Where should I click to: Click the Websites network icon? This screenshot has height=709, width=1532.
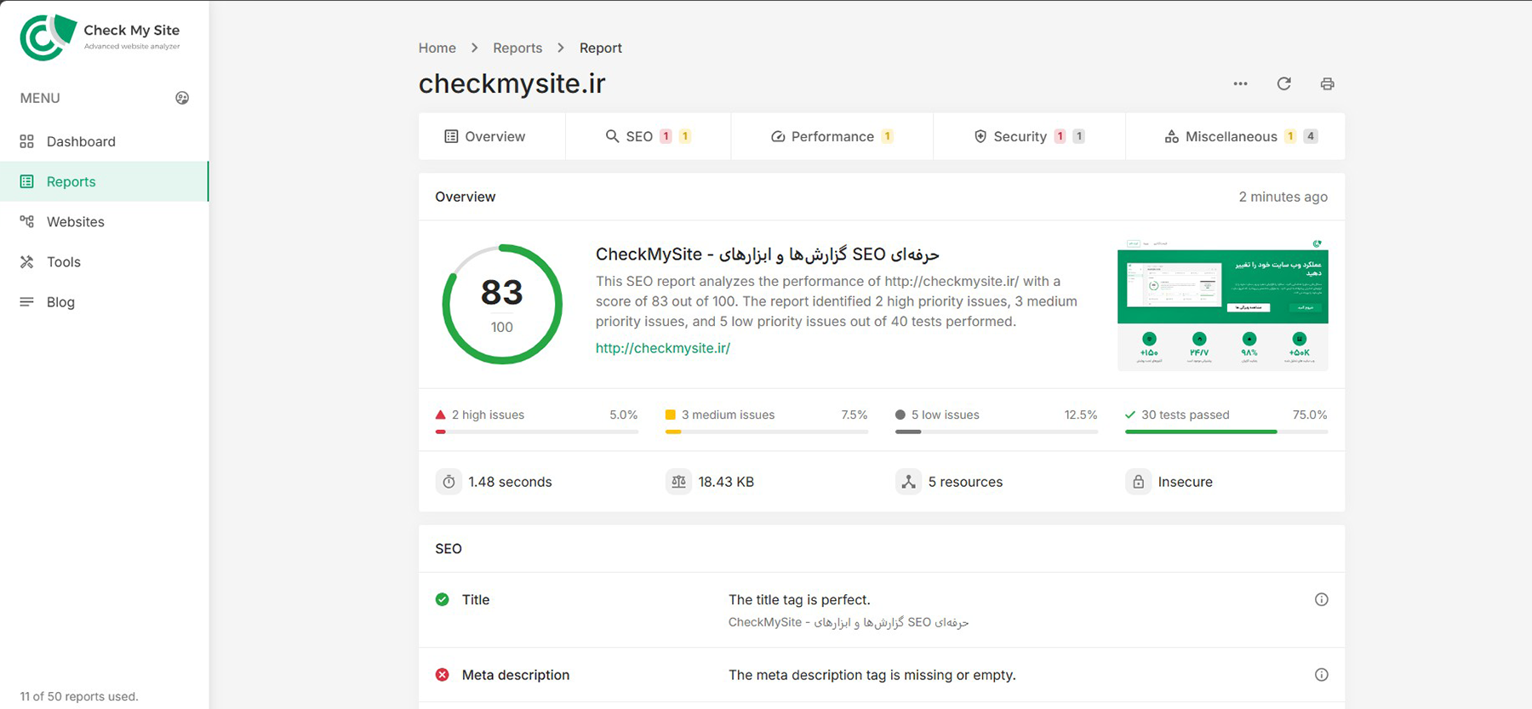click(27, 221)
